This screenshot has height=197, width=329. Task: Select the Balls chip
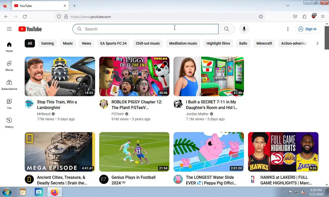(243, 43)
